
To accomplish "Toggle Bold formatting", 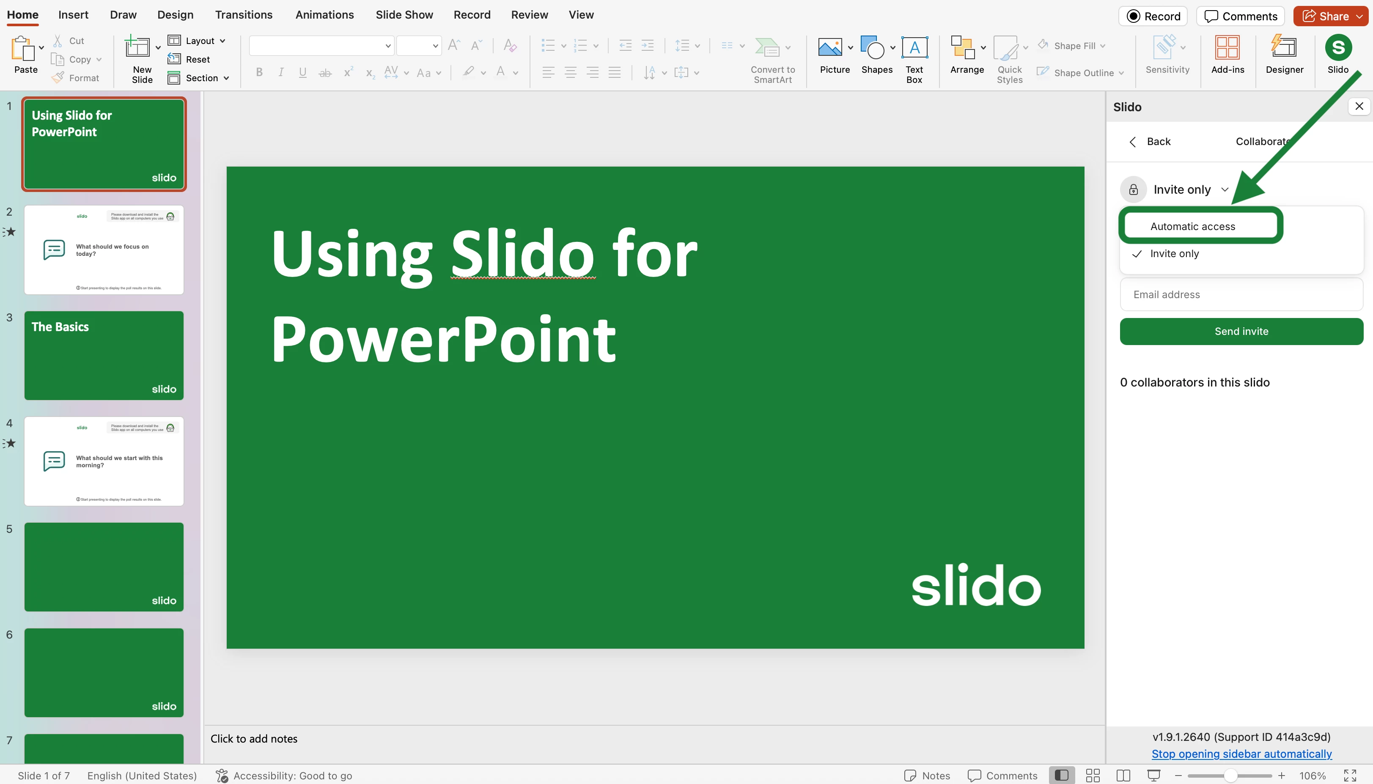I will click(x=259, y=72).
